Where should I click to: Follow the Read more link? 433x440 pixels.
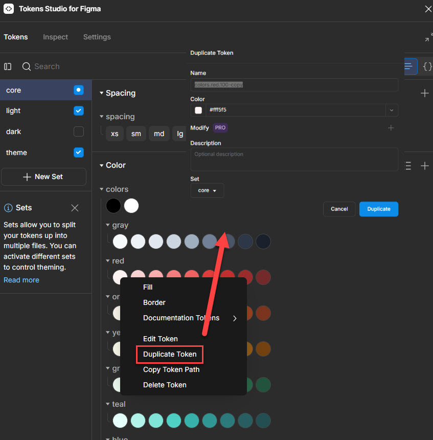click(x=21, y=280)
